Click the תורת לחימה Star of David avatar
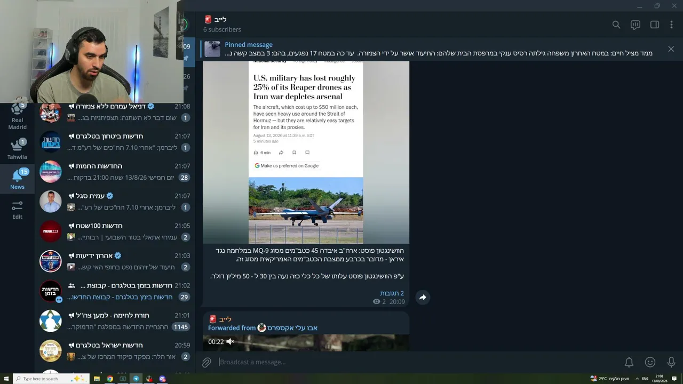The height and width of the screenshot is (384, 683). click(51, 321)
